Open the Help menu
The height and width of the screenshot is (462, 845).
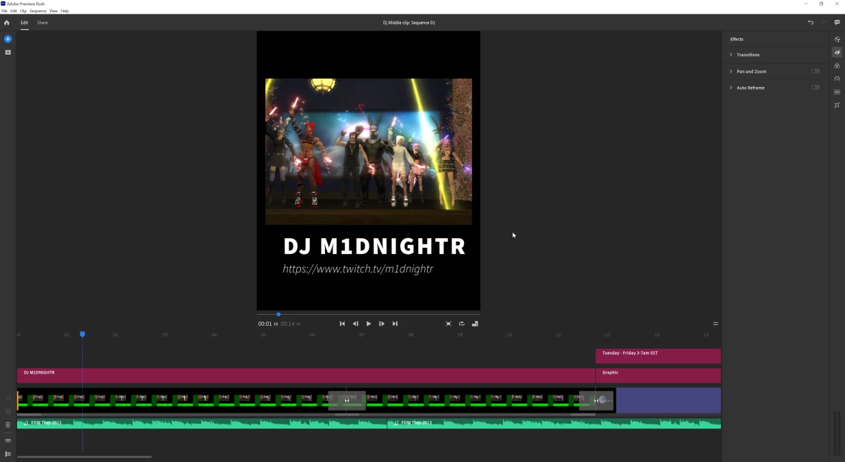pyautogui.click(x=65, y=11)
